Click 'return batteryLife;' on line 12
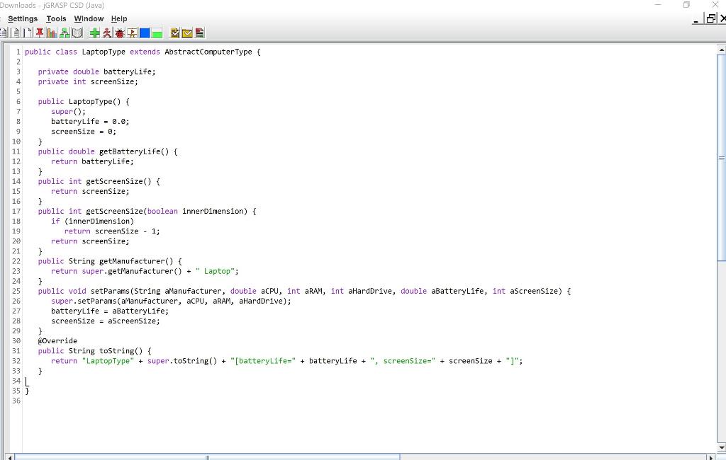This screenshot has width=726, height=460. tap(92, 162)
